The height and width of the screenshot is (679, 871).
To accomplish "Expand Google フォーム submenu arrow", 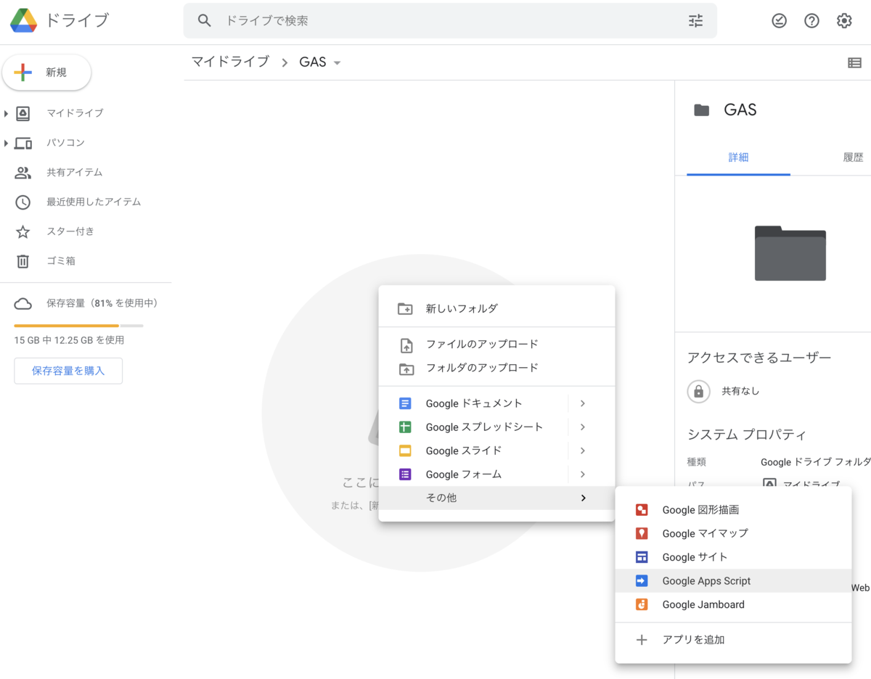I will coord(583,474).
